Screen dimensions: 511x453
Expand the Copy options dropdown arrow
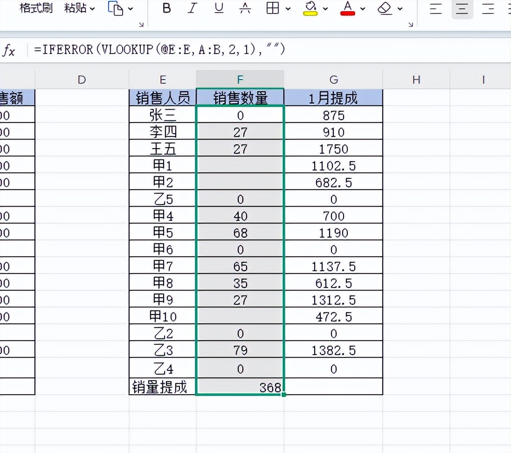click(131, 9)
